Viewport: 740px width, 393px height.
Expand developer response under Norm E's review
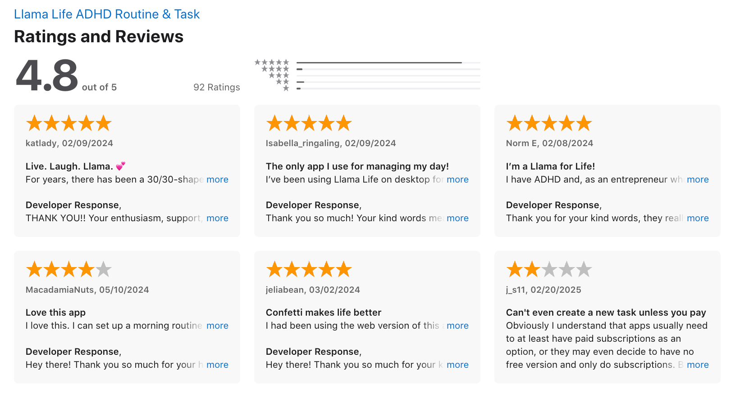tap(698, 218)
